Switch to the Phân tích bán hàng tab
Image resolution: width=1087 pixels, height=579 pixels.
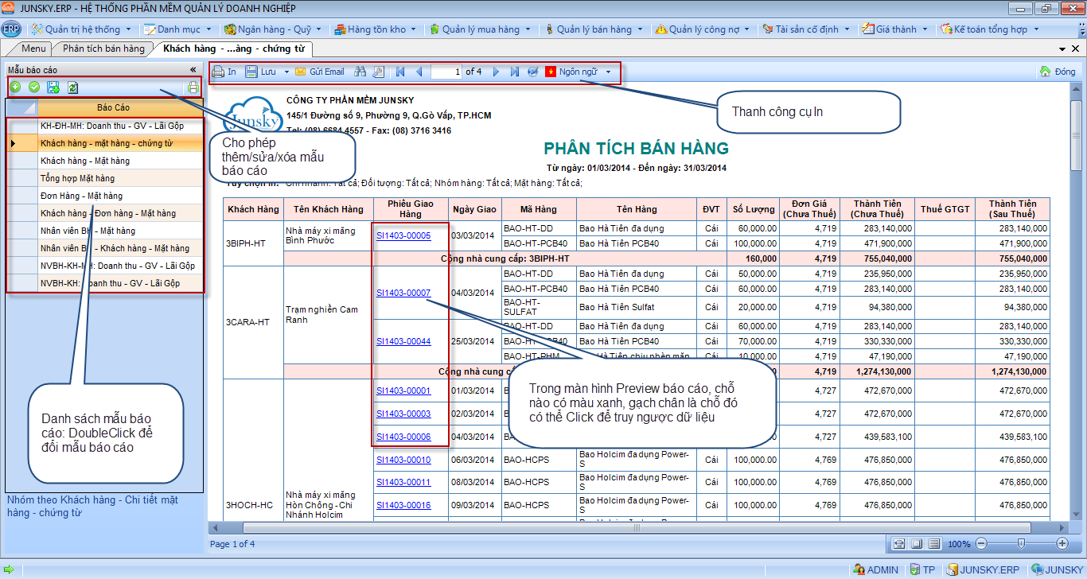coord(104,49)
